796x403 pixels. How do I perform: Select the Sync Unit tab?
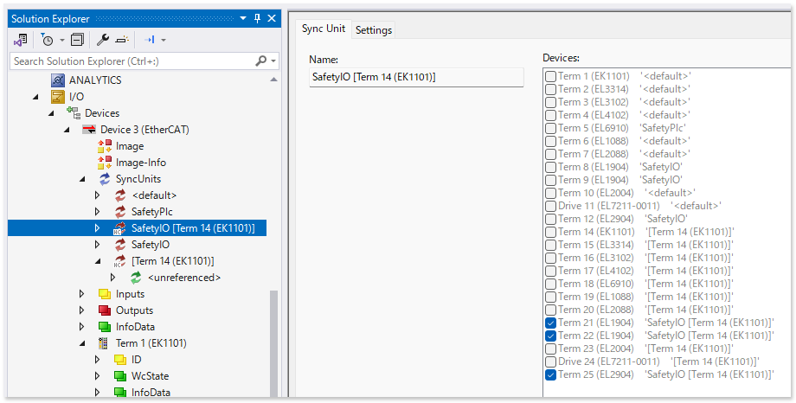323,29
